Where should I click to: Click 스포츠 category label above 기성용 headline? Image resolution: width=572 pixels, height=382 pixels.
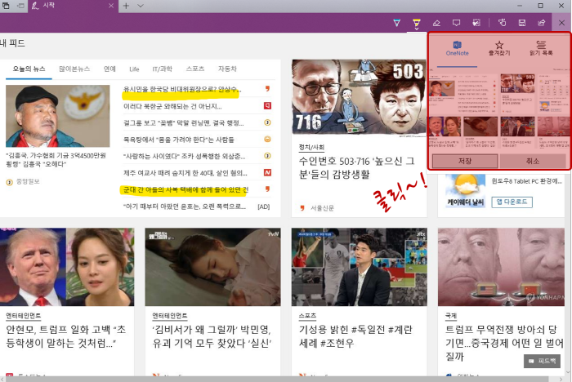[307, 316]
